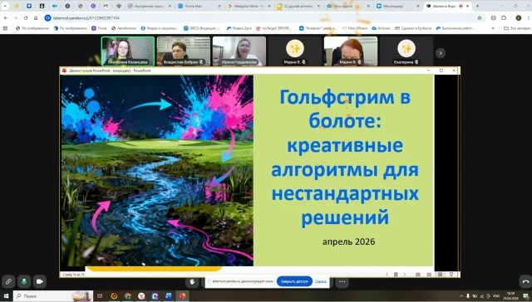
Task: Copy the meeting link with the chain icon
Action: pos(8,281)
